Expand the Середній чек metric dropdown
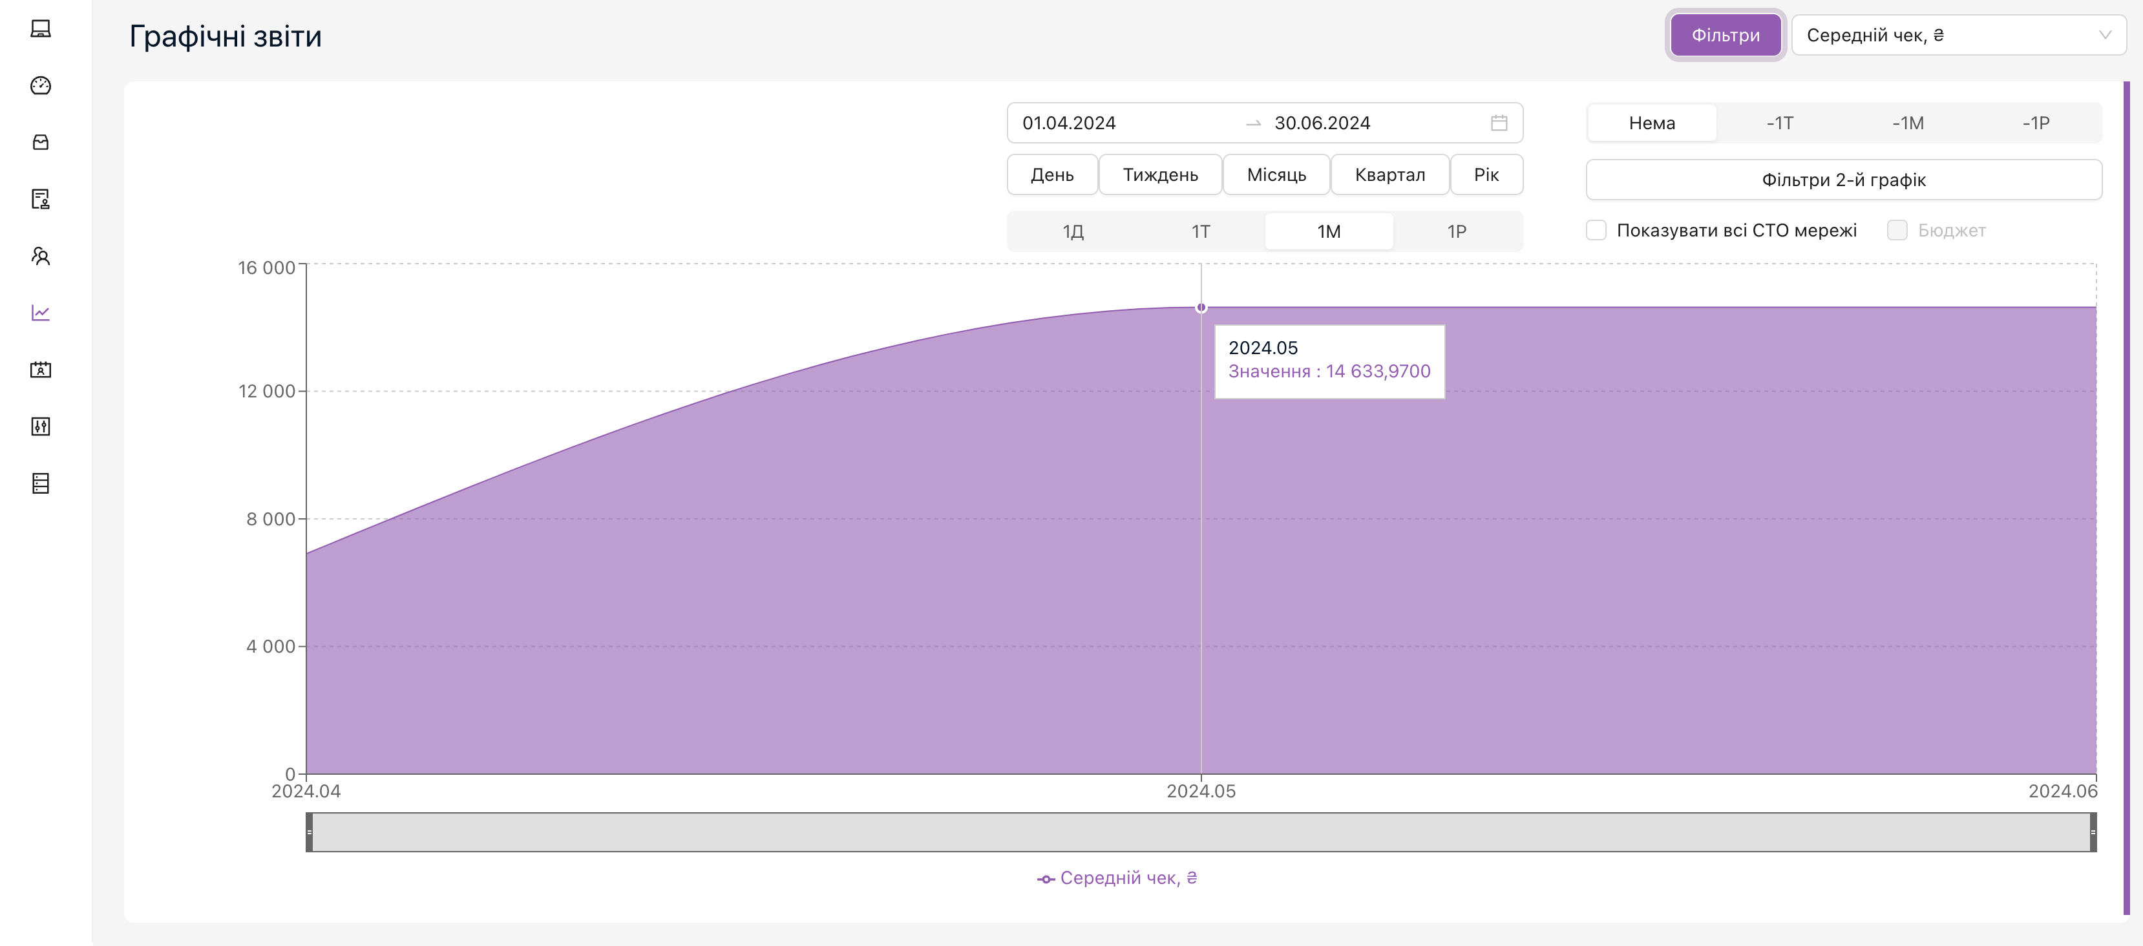The height and width of the screenshot is (946, 2143). pyautogui.click(x=1958, y=35)
